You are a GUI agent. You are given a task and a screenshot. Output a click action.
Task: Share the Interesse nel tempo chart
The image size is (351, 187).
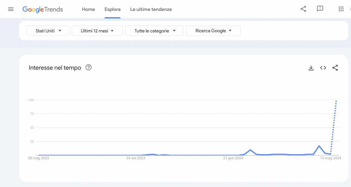[335, 68]
